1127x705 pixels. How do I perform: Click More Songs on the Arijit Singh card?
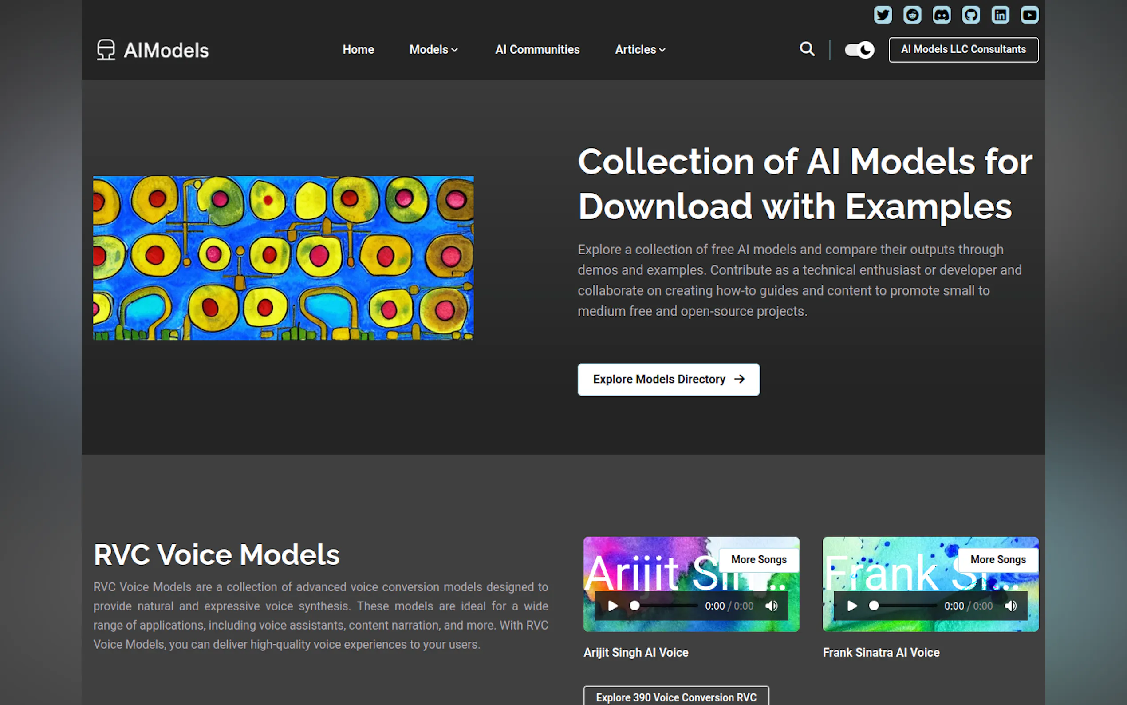(758, 559)
